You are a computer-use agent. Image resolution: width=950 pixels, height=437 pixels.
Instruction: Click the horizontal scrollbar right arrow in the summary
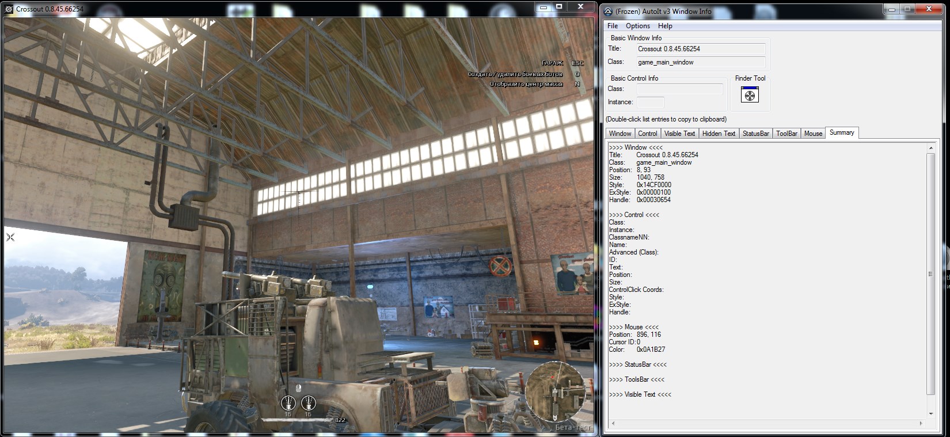pyautogui.click(x=921, y=424)
